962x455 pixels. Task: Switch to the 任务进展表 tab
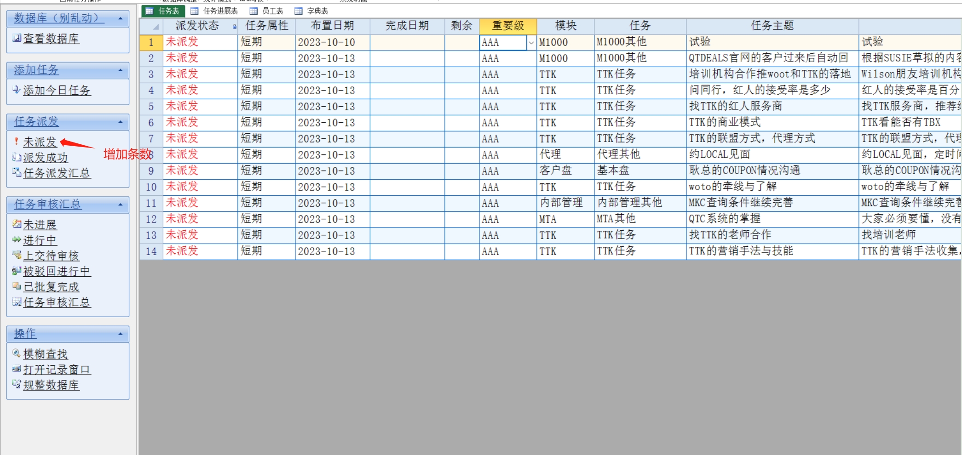pyautogui.click(x=215, y=11)
